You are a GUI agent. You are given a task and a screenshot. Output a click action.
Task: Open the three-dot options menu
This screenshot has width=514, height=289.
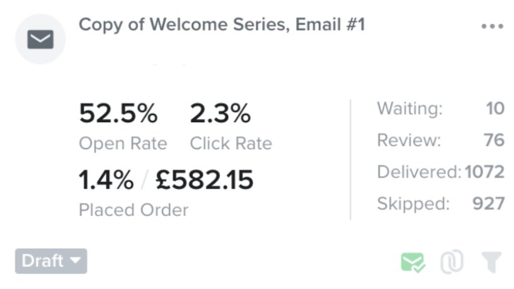[x=492, y=26]
